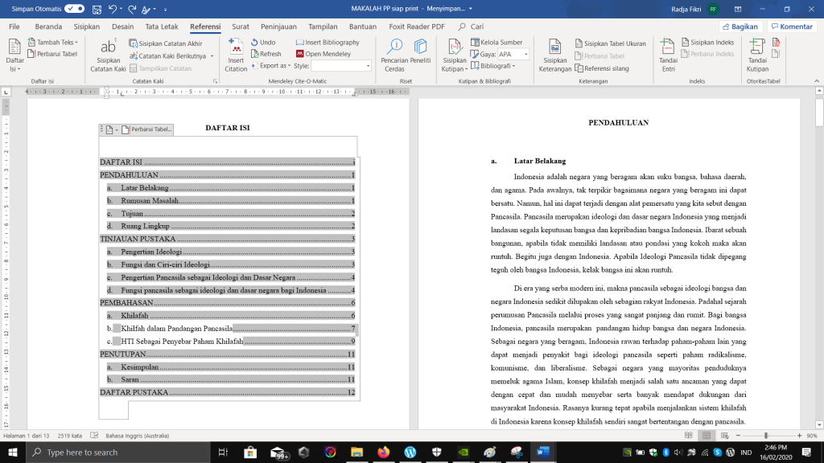Image resolution: width=824 pixels, height=463 pixels.
Task: Toggle the Simpan Otomatis autosave switch
Action: point(75,8)
